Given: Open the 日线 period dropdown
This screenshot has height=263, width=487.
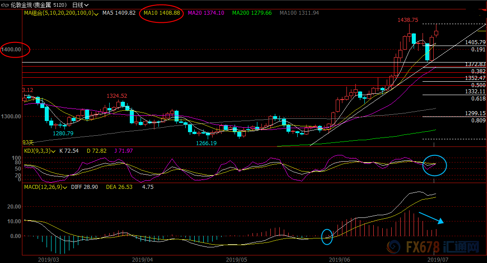Looking at the screenshot, I should [81, 5].
